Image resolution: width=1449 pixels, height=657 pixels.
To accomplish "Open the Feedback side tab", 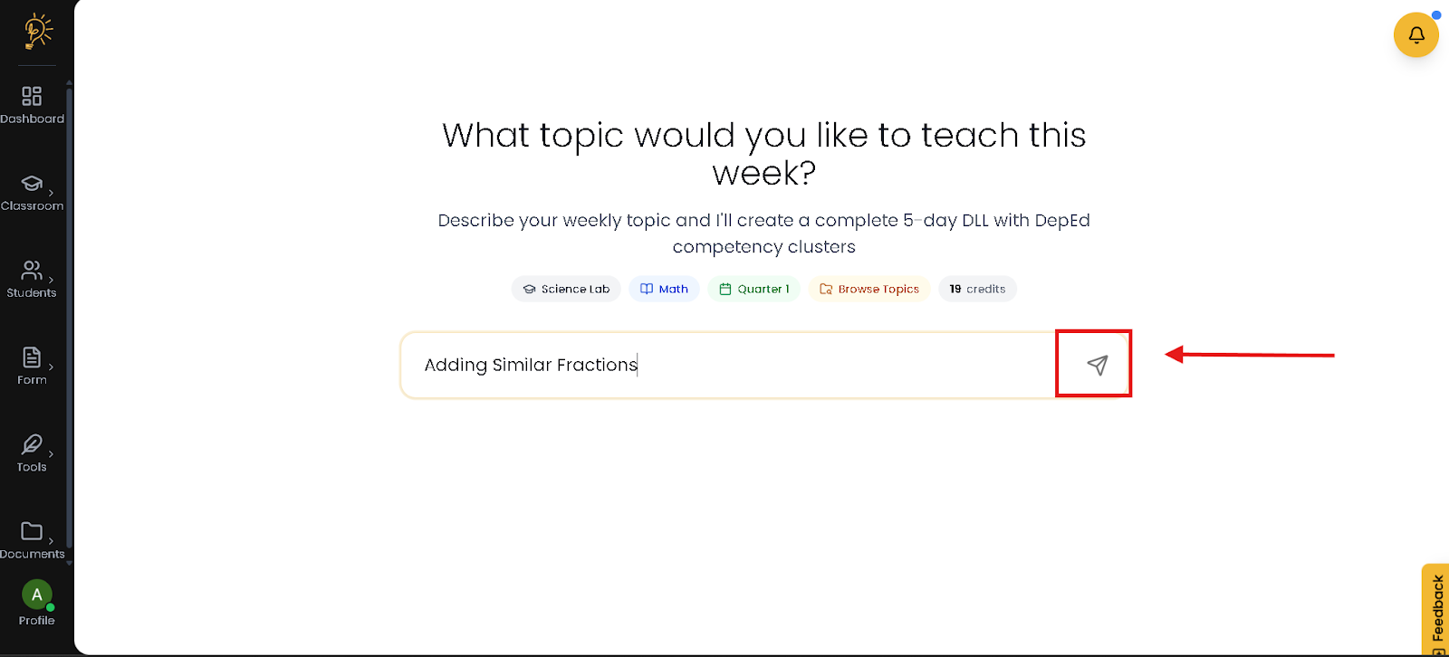I will point(1436,609).
